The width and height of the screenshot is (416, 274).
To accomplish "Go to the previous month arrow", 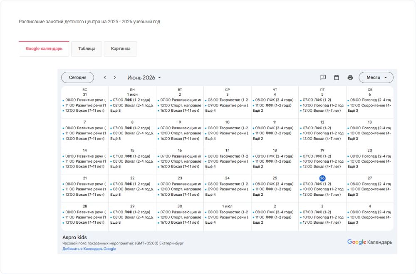I will coord(105,77).
